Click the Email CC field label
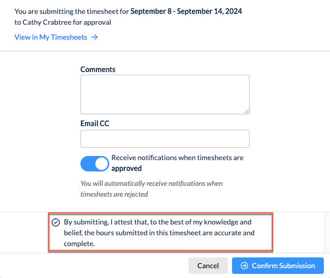The height and width of the screenshot is (278, 330). [x=95, y=124]
